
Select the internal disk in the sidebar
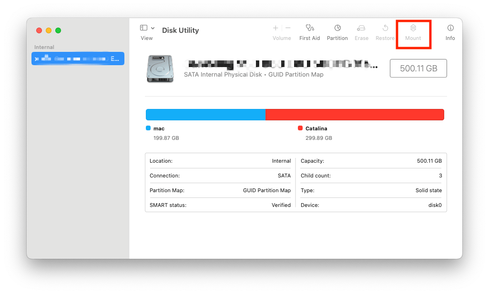(x=78, y=58)
